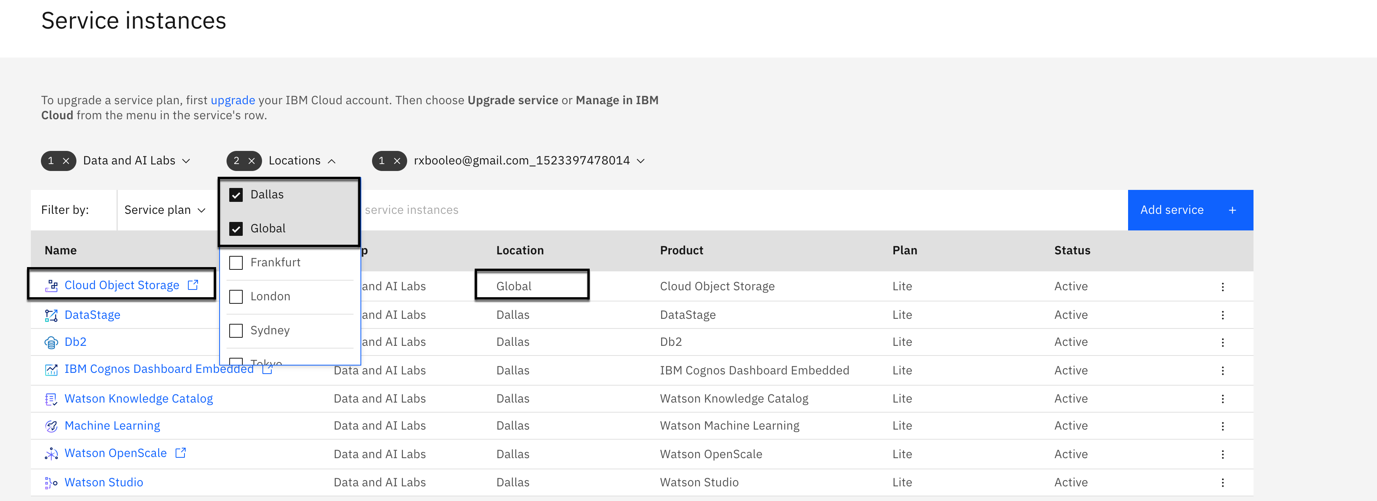Select London in the locations list
Viewport: 1377px width, 501px height.
(236, 297)
